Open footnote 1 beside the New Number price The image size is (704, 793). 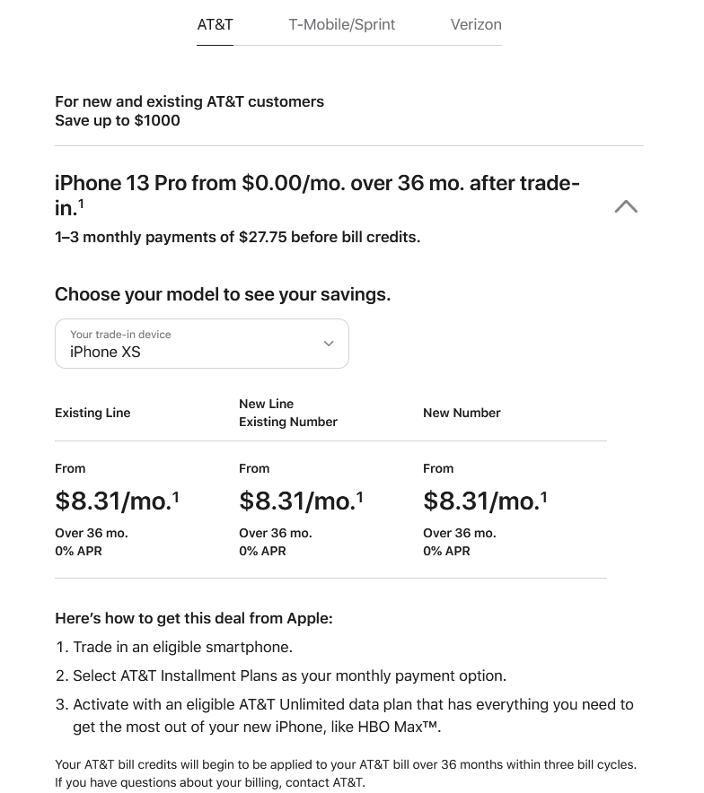pyautogui.click(x=544, y=496)
